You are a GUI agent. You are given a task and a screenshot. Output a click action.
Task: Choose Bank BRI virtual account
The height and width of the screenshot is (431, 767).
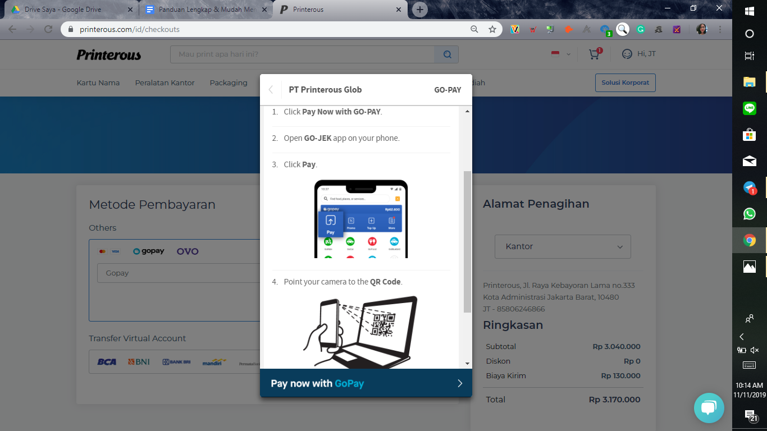(x=176, y=362)
